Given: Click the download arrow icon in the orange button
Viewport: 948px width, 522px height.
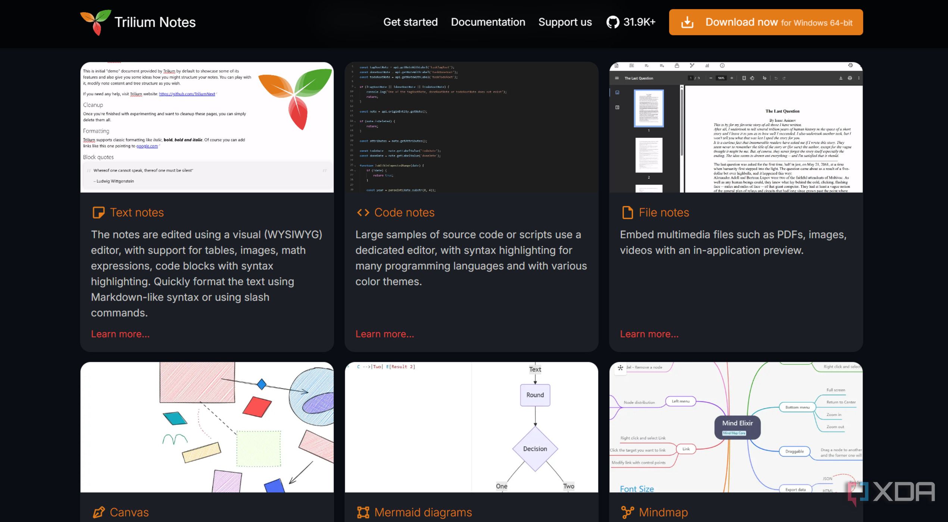Looking at the screenshot, I should pyautogui.click(x=687, y=22).
